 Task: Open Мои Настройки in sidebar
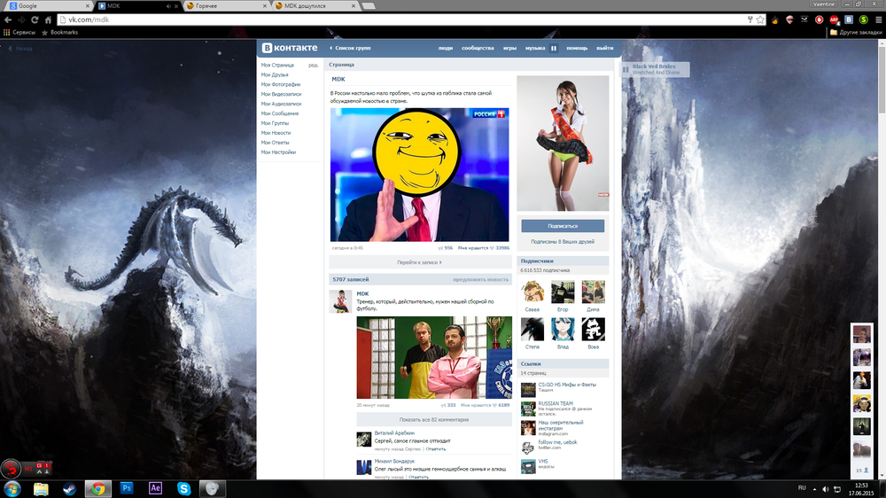(278, 152)
